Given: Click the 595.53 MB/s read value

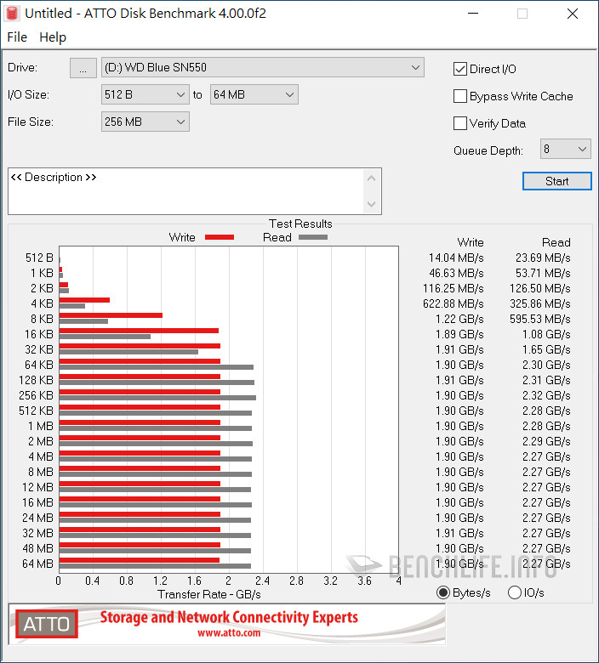Looking at the screenshot, I should [x=539, y=319].
